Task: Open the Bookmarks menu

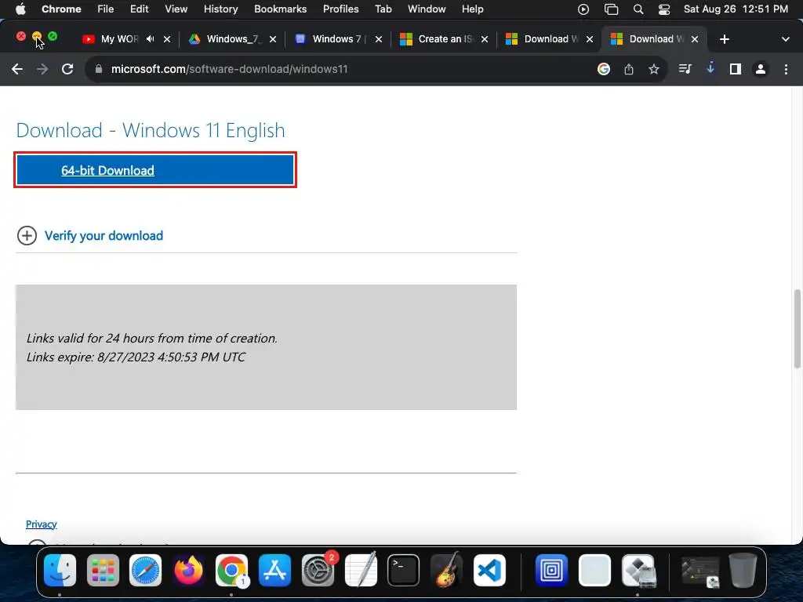Action: [280, 9]
